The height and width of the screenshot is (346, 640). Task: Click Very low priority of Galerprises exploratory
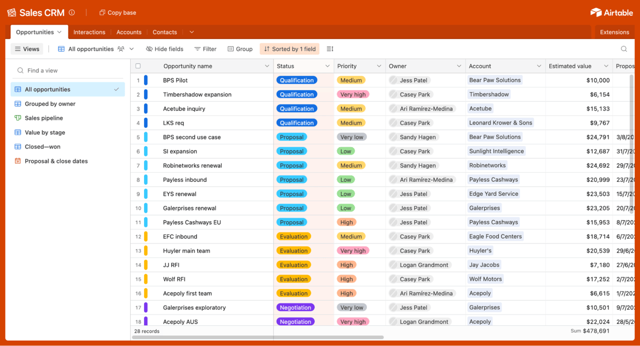351,308
